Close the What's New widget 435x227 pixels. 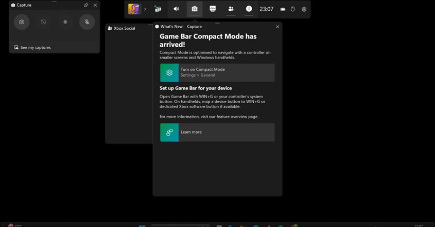point(277,27)
